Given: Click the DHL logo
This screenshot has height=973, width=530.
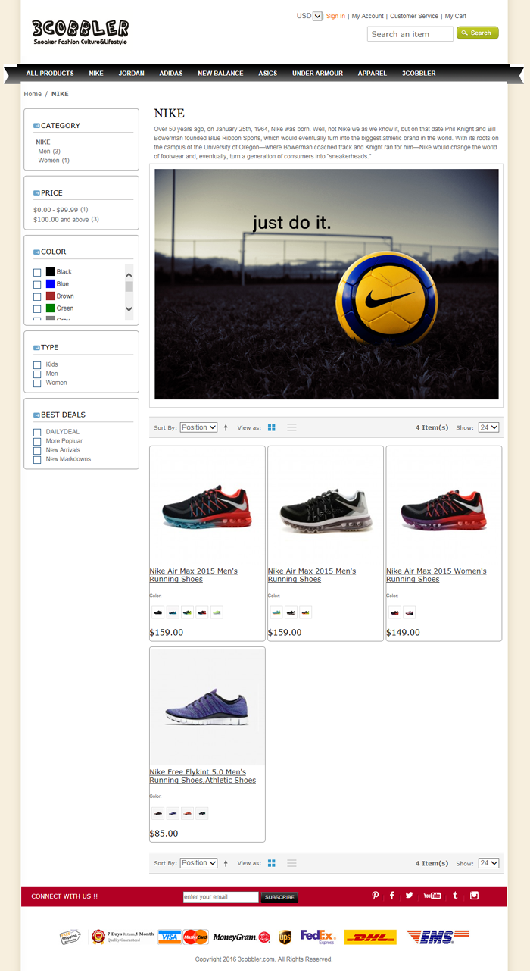Looking at the screenshot, I should [370, 937].
